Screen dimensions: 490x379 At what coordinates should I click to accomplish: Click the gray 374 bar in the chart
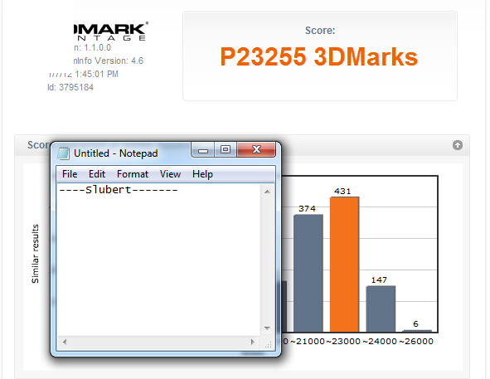click(x=308, y=274)
